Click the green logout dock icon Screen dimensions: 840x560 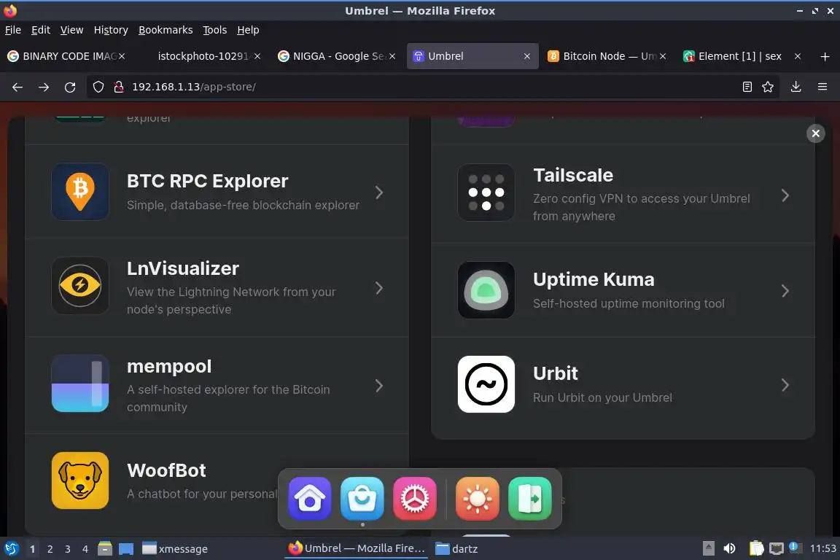point(530,498)
